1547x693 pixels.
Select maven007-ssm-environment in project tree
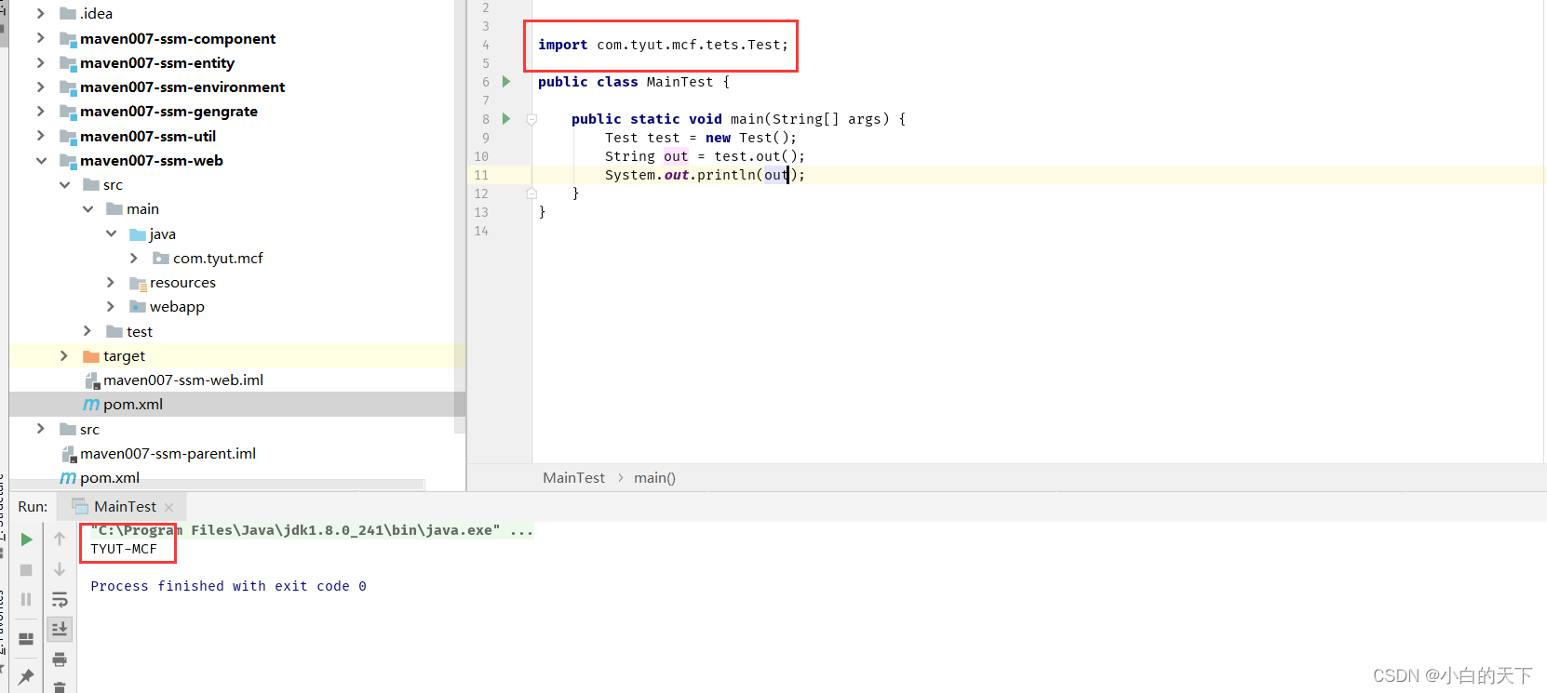click(x=182, y=87)
